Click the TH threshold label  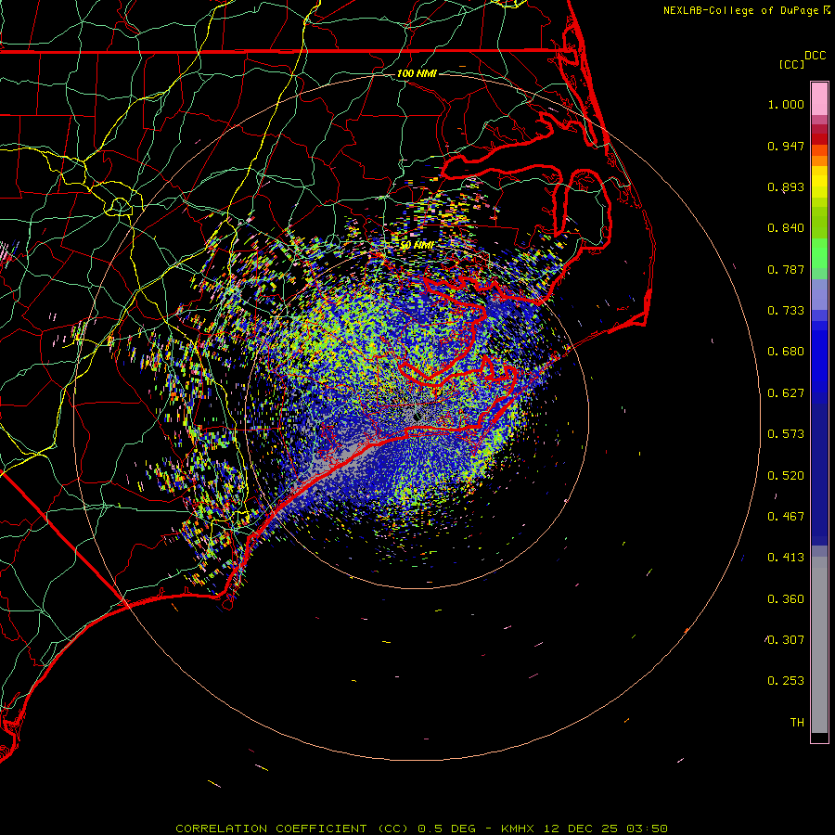pos(797,723)
